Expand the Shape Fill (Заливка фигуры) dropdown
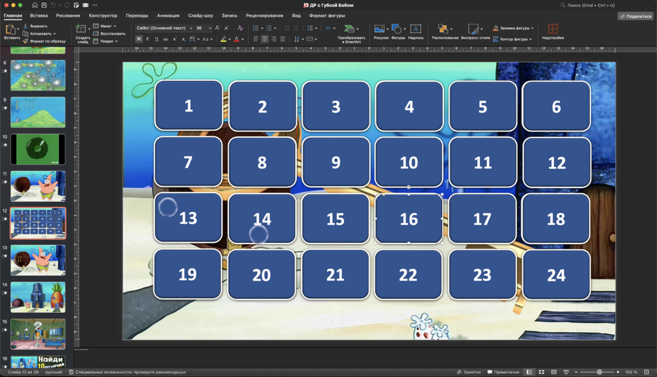Screen dimensions: 657x377 coord(533,28)
